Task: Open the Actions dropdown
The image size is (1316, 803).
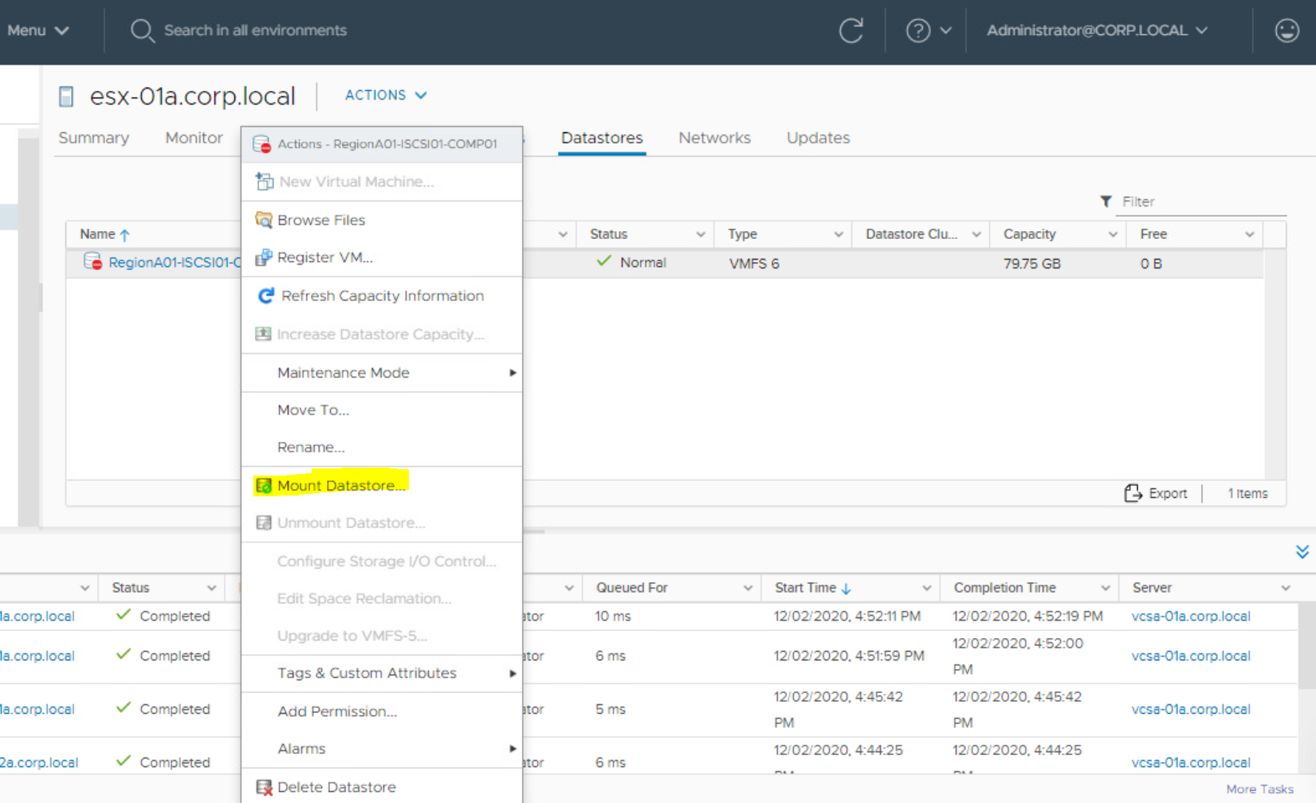Action: pyautogui.click(x=385, y=95)
